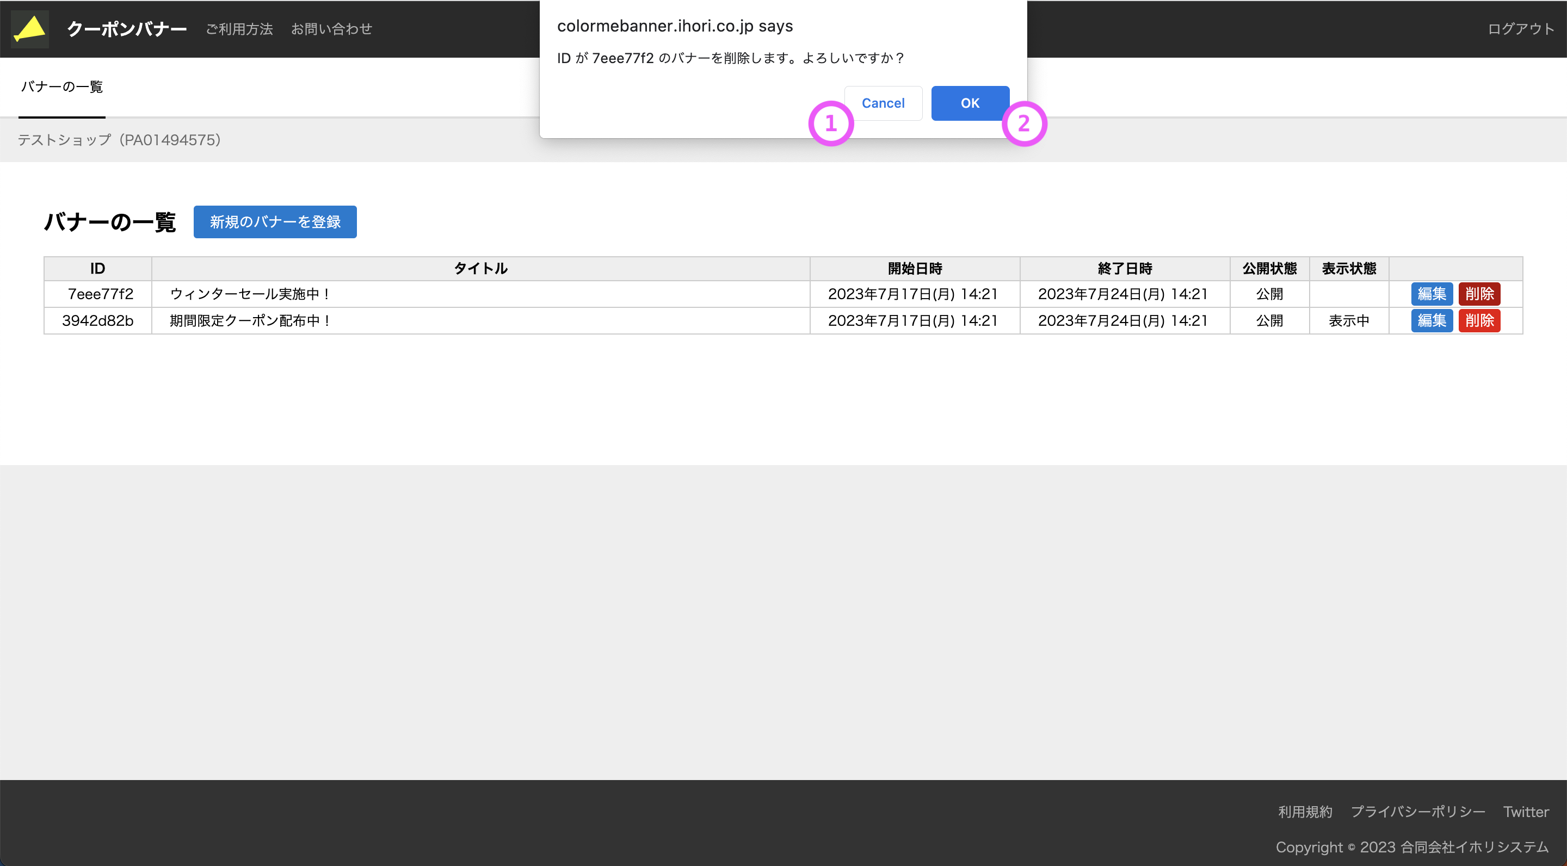Open 利用規約 in the footer
Screen dimensions: 1567x866
pos(1304,811)
